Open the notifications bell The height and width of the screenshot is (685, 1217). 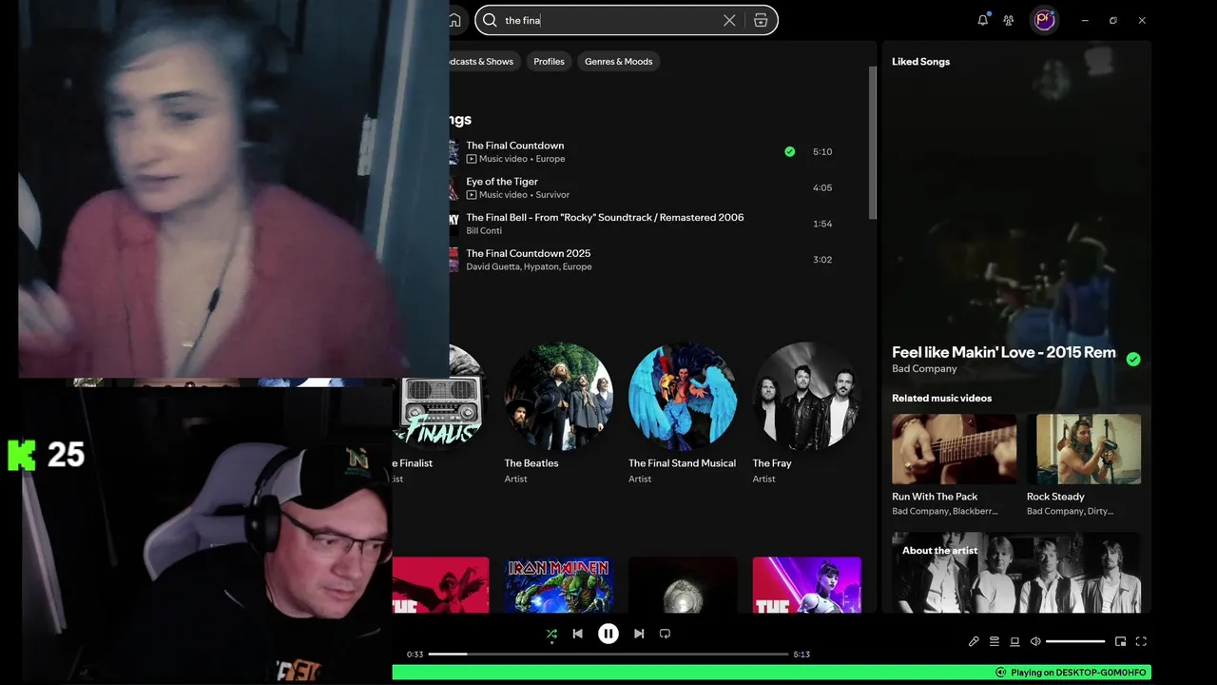pyautogui.click(x=983, y=20)
